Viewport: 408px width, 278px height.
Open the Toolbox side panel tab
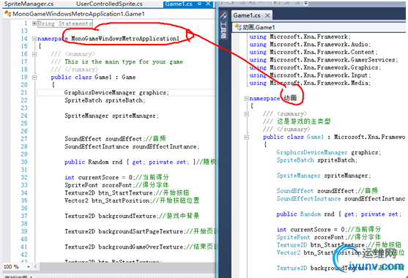coord(223,25)
